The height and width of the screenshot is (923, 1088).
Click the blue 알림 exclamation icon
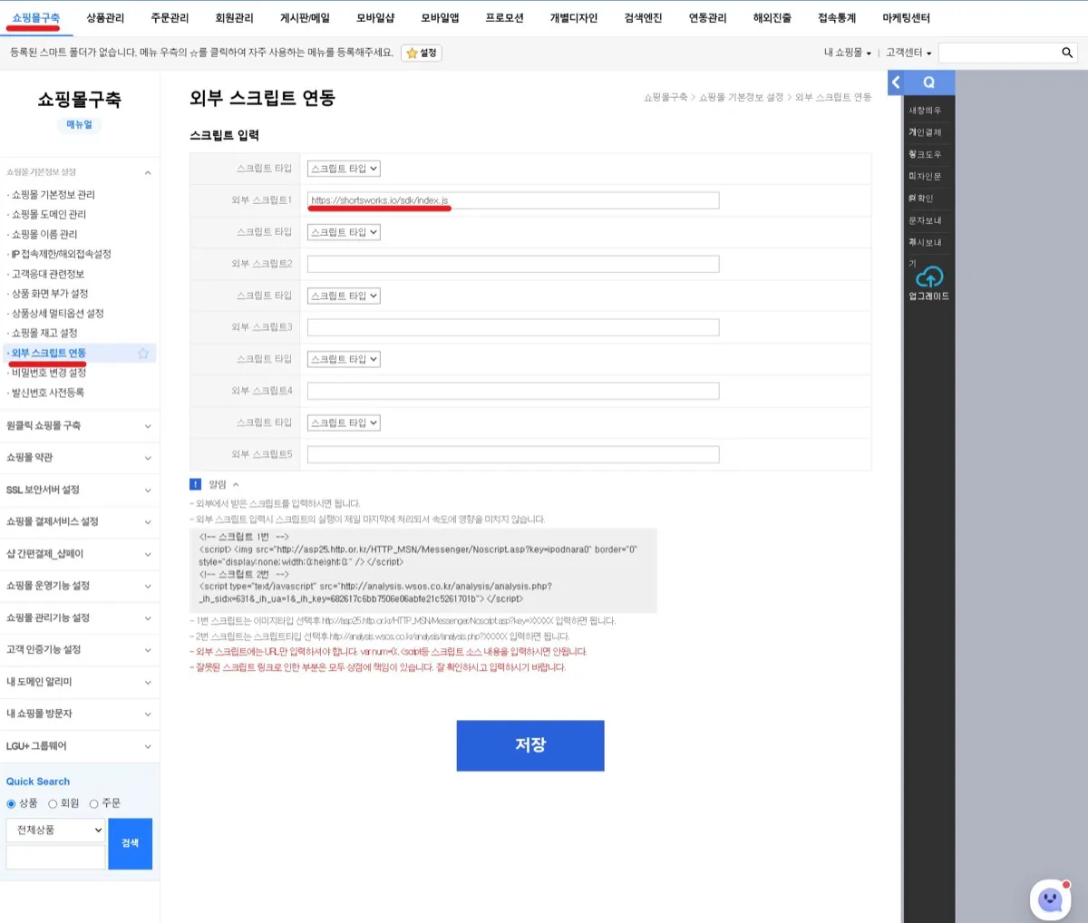195,484
